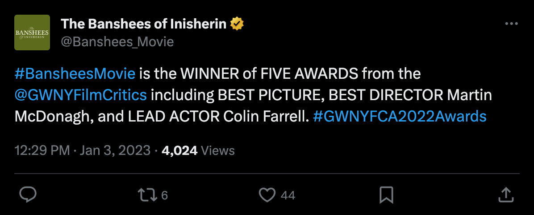Open the #GWNYFCA2022Awards hashtag link
This screenshot has width=534, height=215.
tap(400, 116)
